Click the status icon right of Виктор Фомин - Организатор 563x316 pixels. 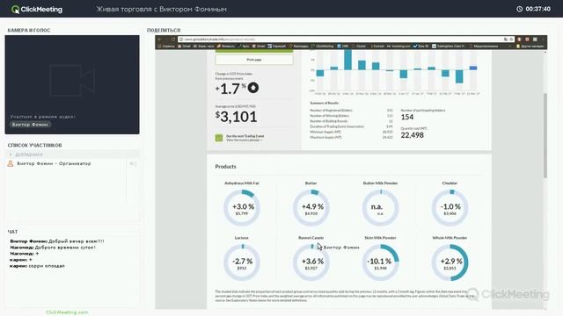133,164
